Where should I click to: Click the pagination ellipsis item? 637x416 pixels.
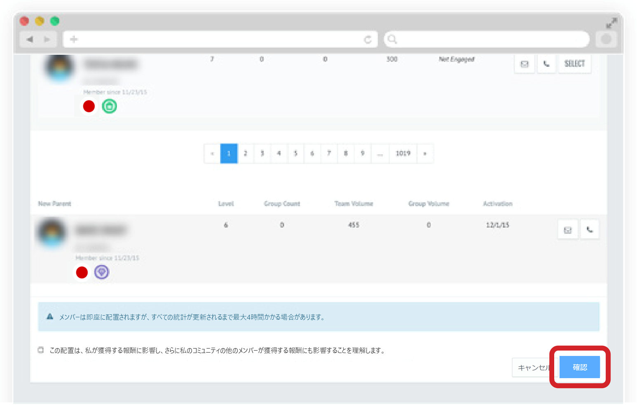[380, 153]
